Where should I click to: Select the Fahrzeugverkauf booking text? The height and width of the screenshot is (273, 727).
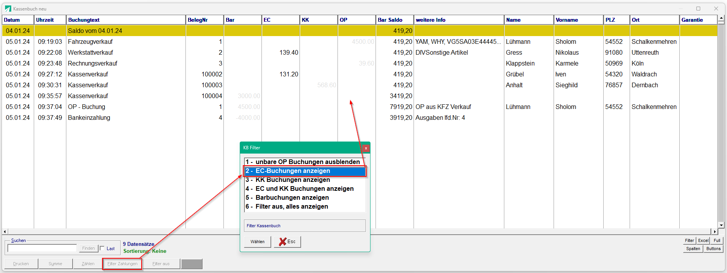tap(90, 41)
